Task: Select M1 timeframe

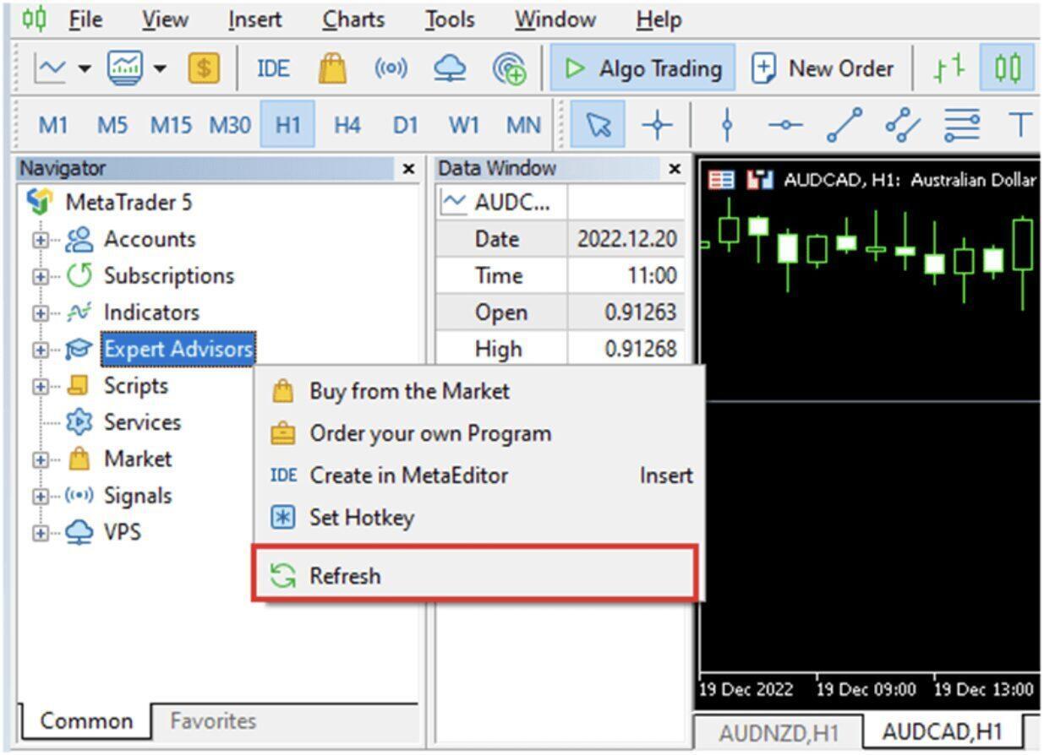Action: pos(52,126)
